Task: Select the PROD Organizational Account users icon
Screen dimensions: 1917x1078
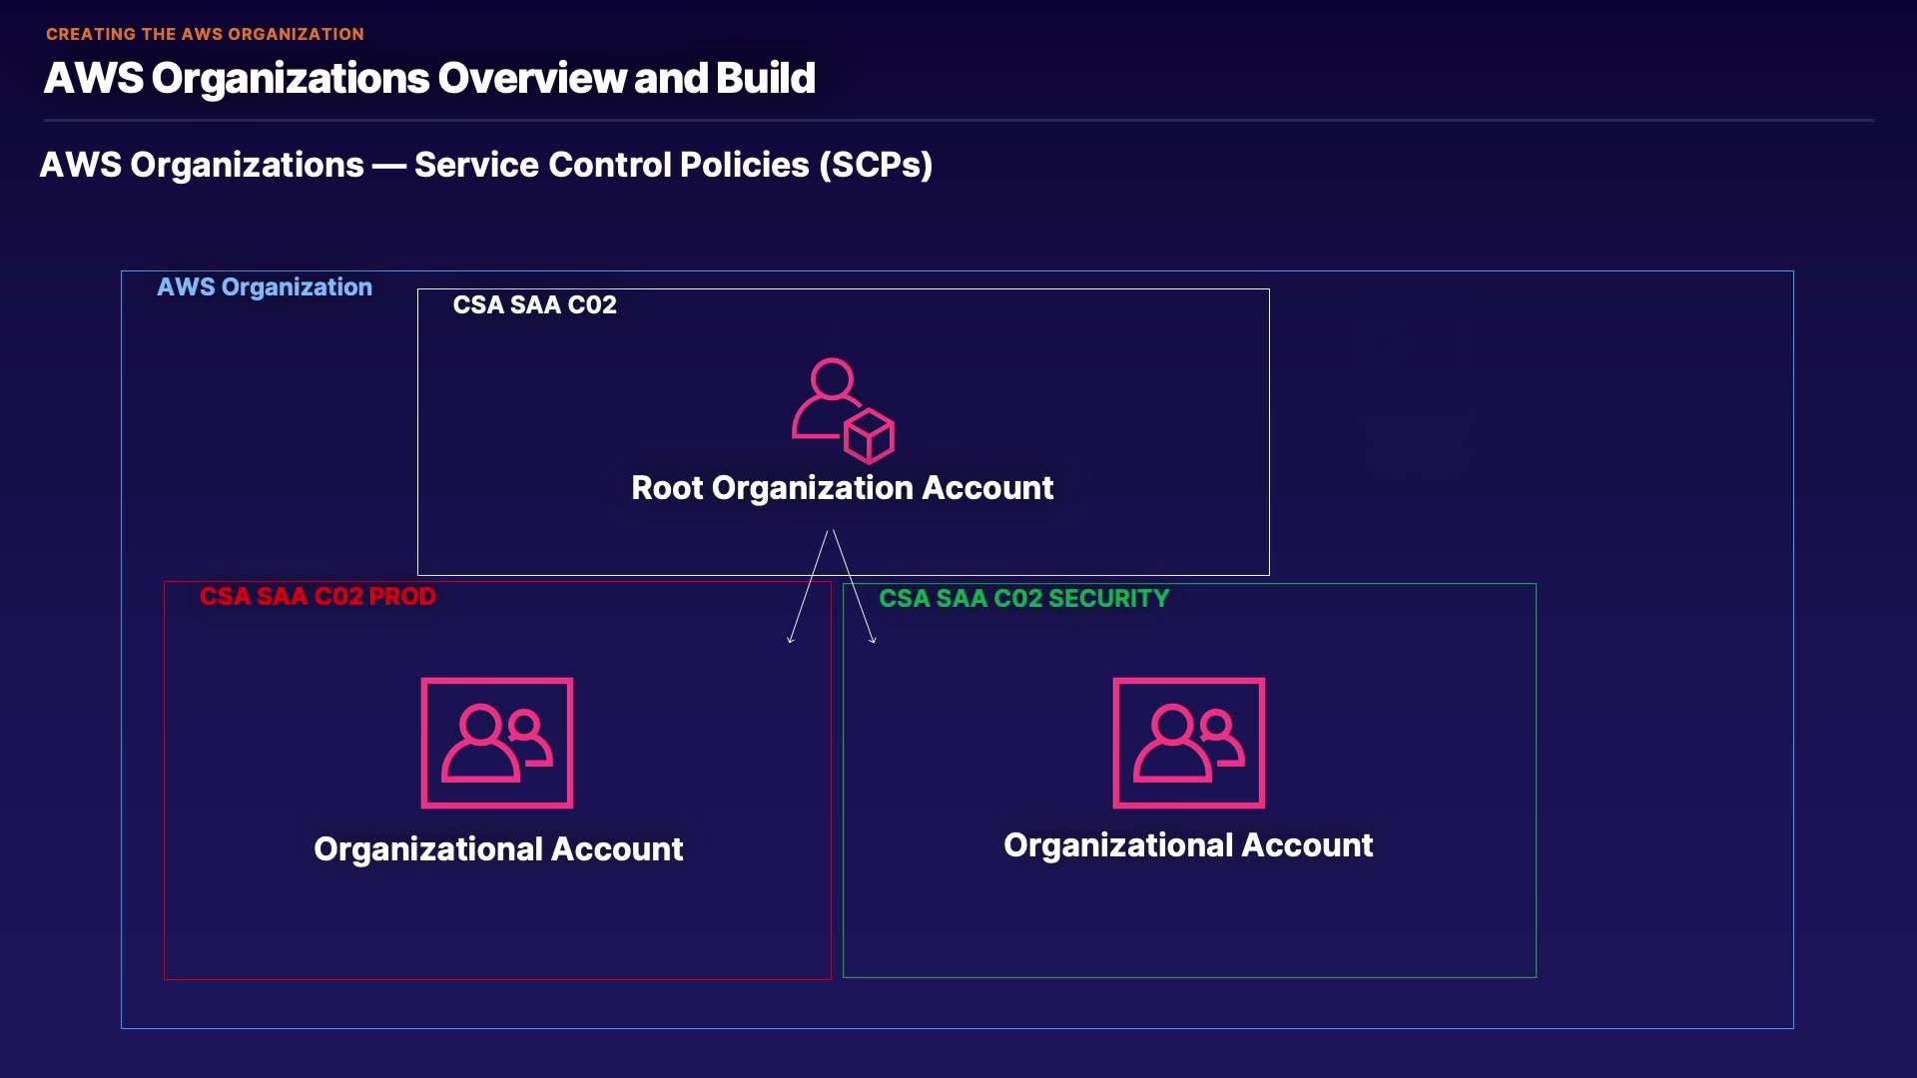Action: click(x=496, y=743)
